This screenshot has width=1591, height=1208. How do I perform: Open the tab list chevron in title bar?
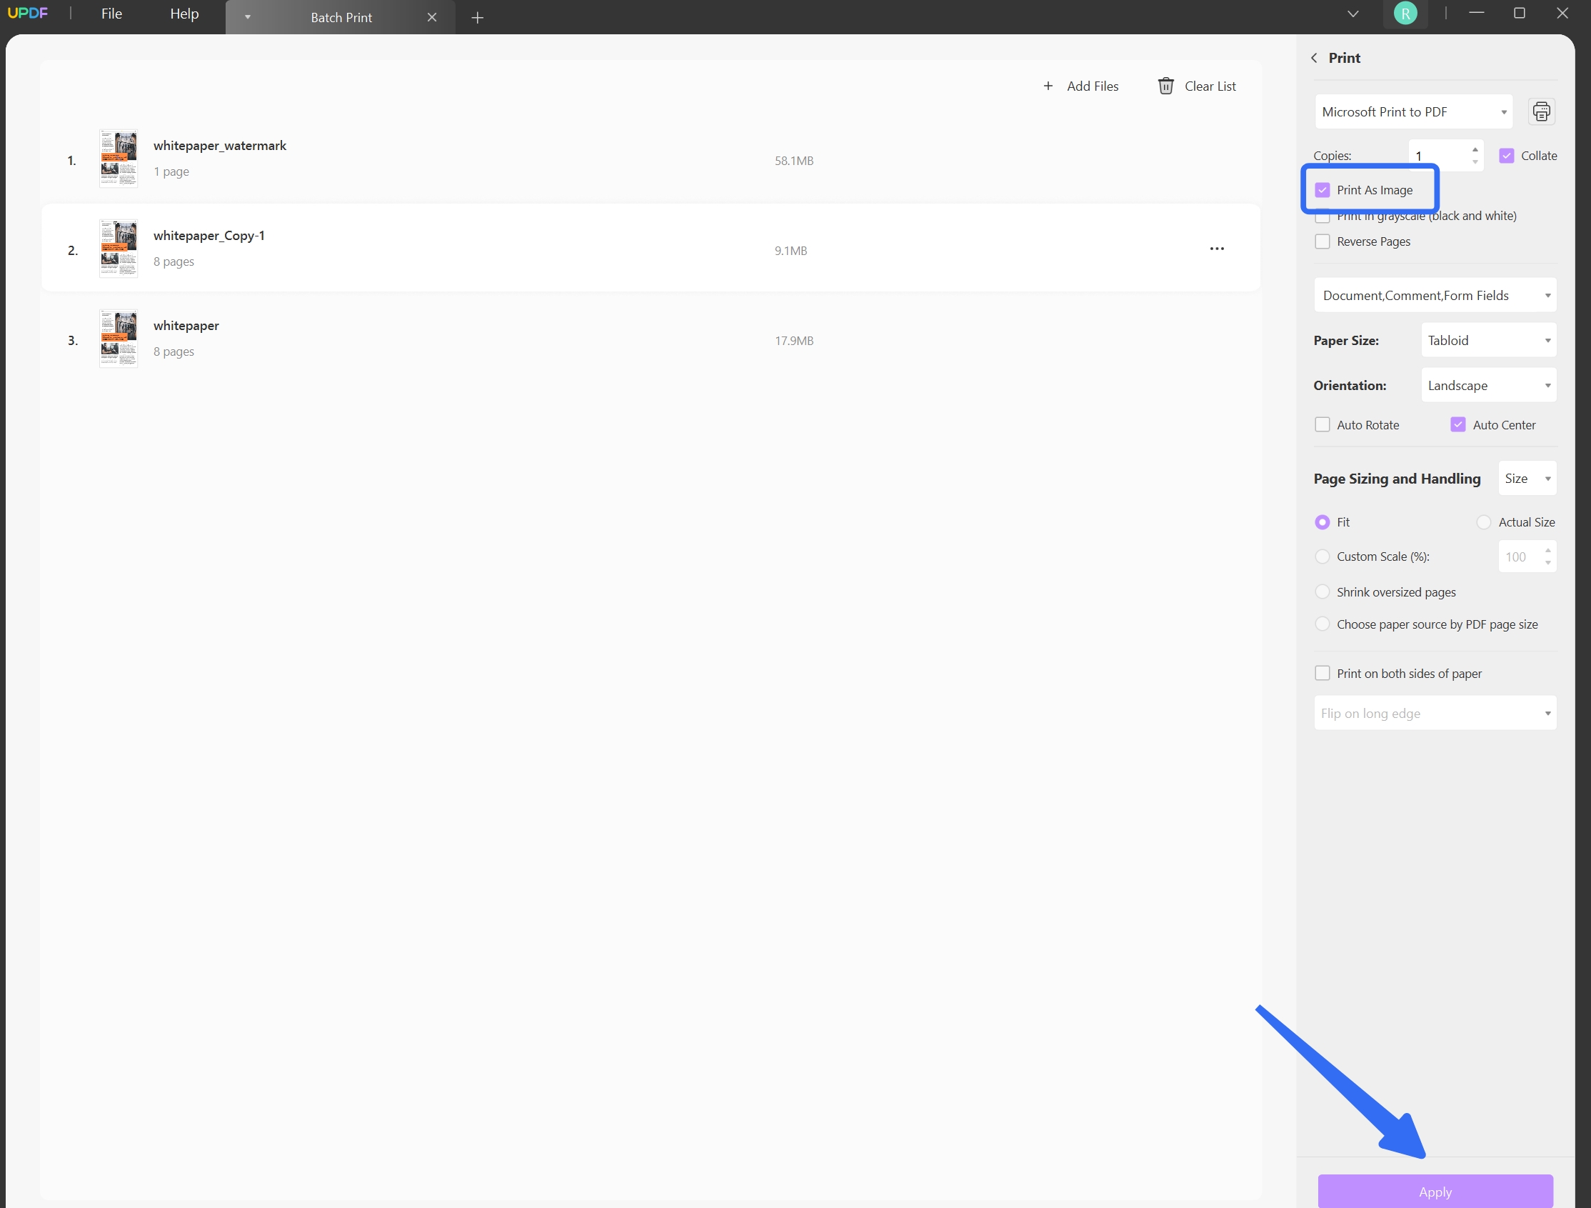tap(1352, 14)
